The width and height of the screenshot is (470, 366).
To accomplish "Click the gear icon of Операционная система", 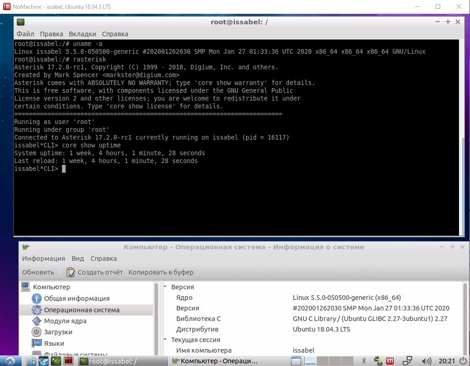I will pyautogui.click(x=37, y=310).
